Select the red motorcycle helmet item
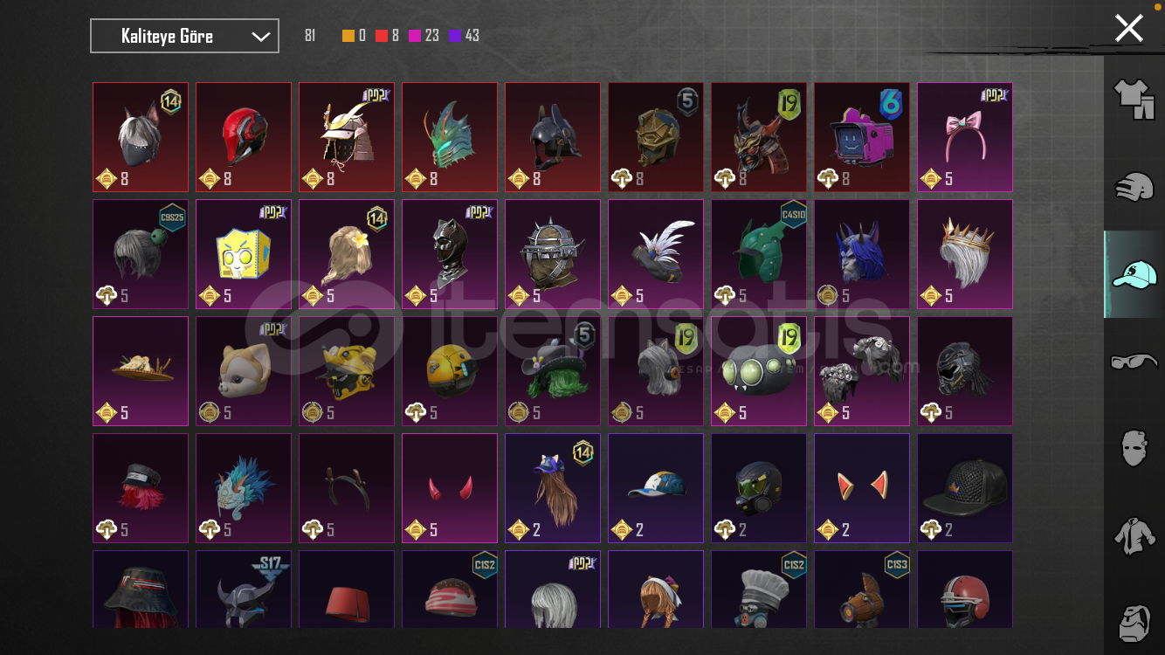This screenshot has height=655, width=1165. coord(244,137)
